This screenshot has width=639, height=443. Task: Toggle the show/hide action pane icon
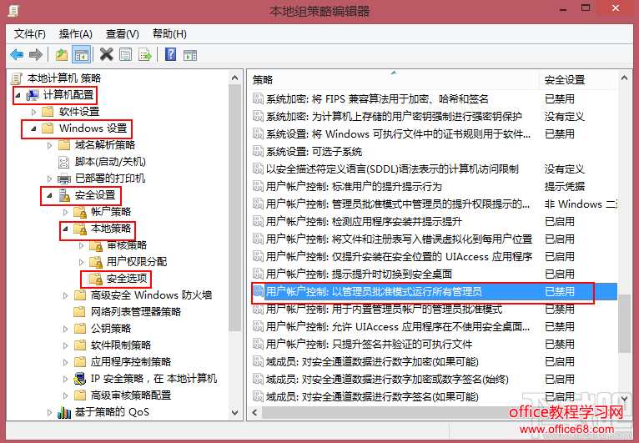(190, 54)
